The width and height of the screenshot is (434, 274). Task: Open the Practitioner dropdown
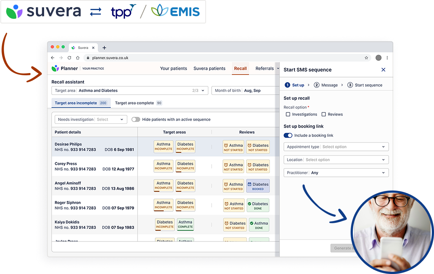336,173
